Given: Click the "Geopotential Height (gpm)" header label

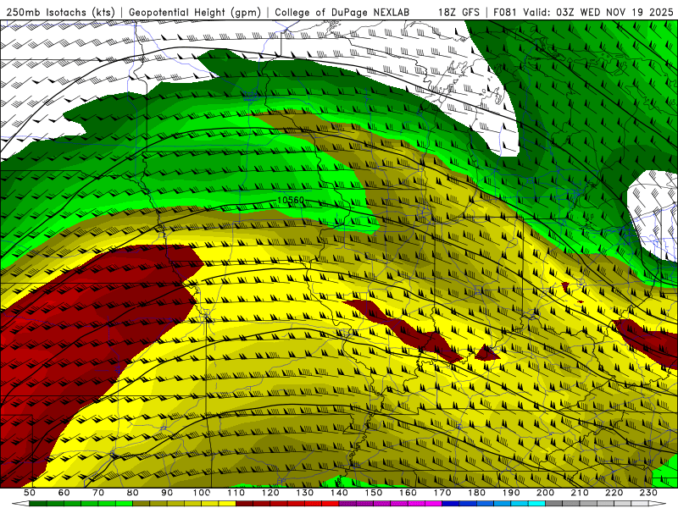Looking at the screenshot, I should tap(195, 12).
